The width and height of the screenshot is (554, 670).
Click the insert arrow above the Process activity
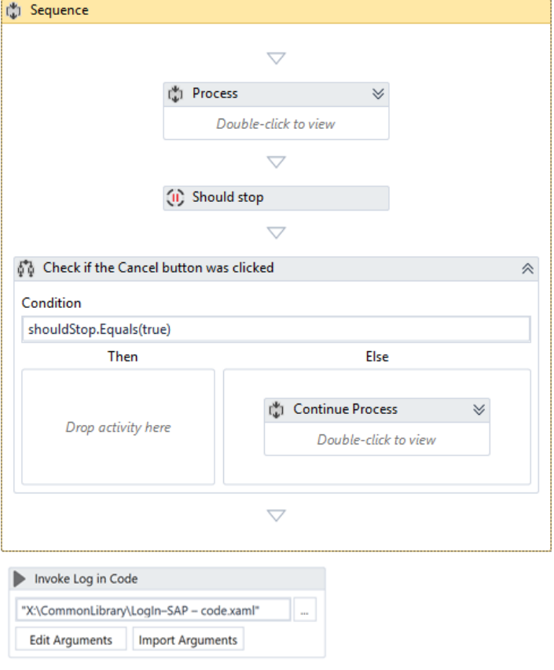[276, 58]
